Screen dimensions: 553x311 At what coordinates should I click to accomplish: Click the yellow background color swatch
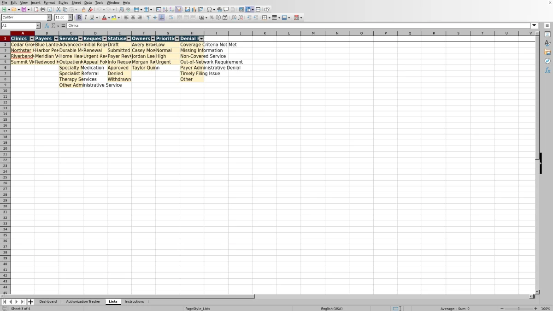[113, 18]
